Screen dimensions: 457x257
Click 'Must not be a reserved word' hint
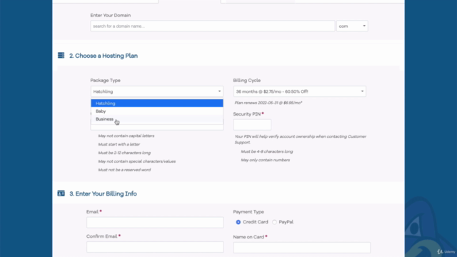coord(124,170)
